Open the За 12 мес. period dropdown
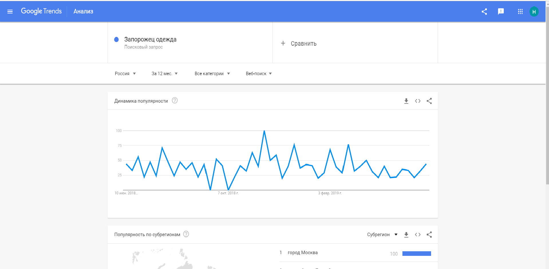The image size is (549, 269). click(x=165, y=74)
